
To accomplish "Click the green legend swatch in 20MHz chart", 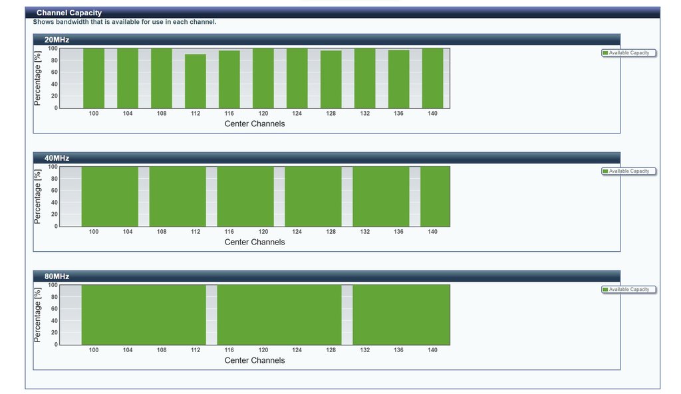I will pyautogui.click(x=605, y=53).
